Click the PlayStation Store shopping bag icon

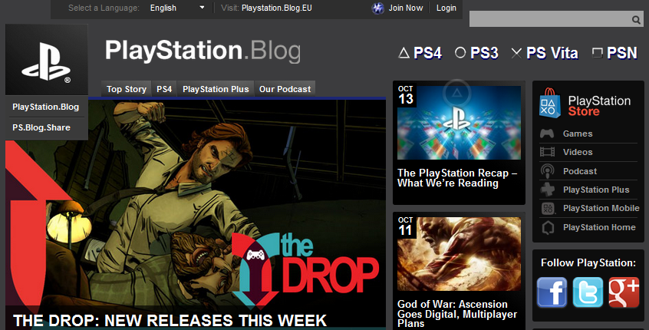coord(550,103)
